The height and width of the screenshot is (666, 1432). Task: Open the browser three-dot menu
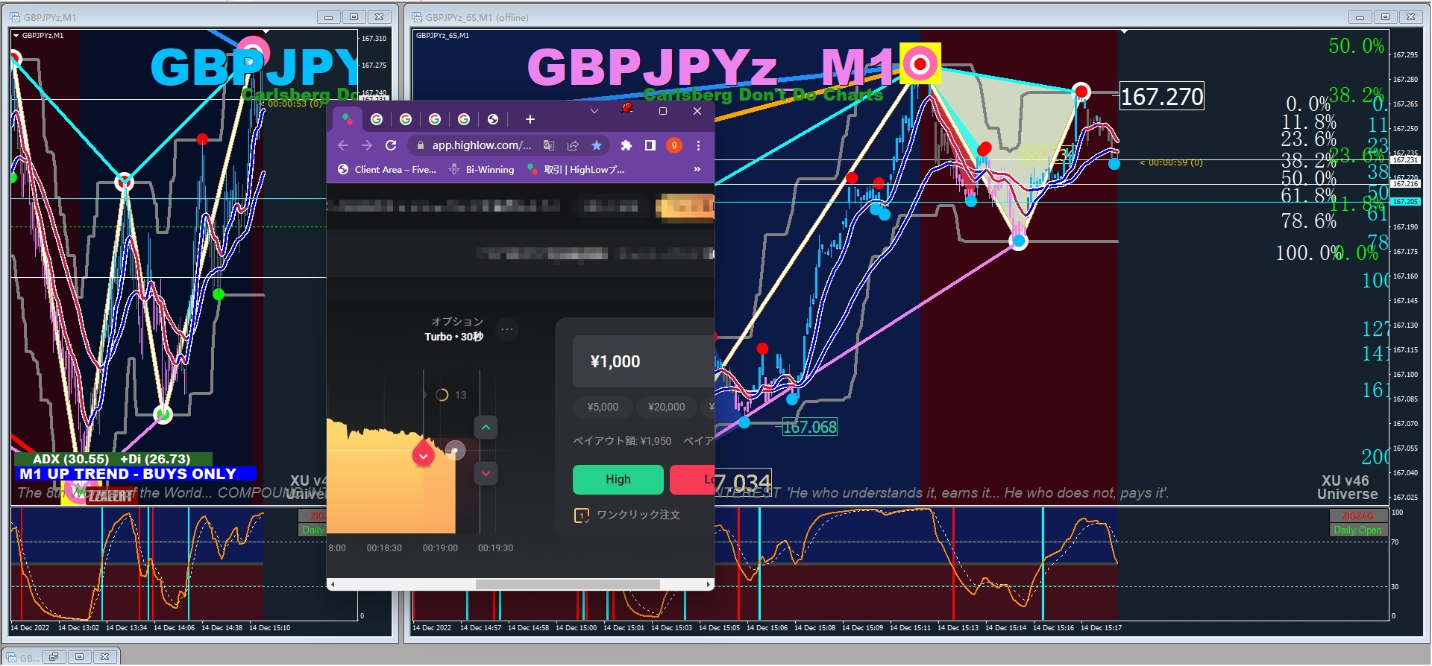[x=698, y=145]
